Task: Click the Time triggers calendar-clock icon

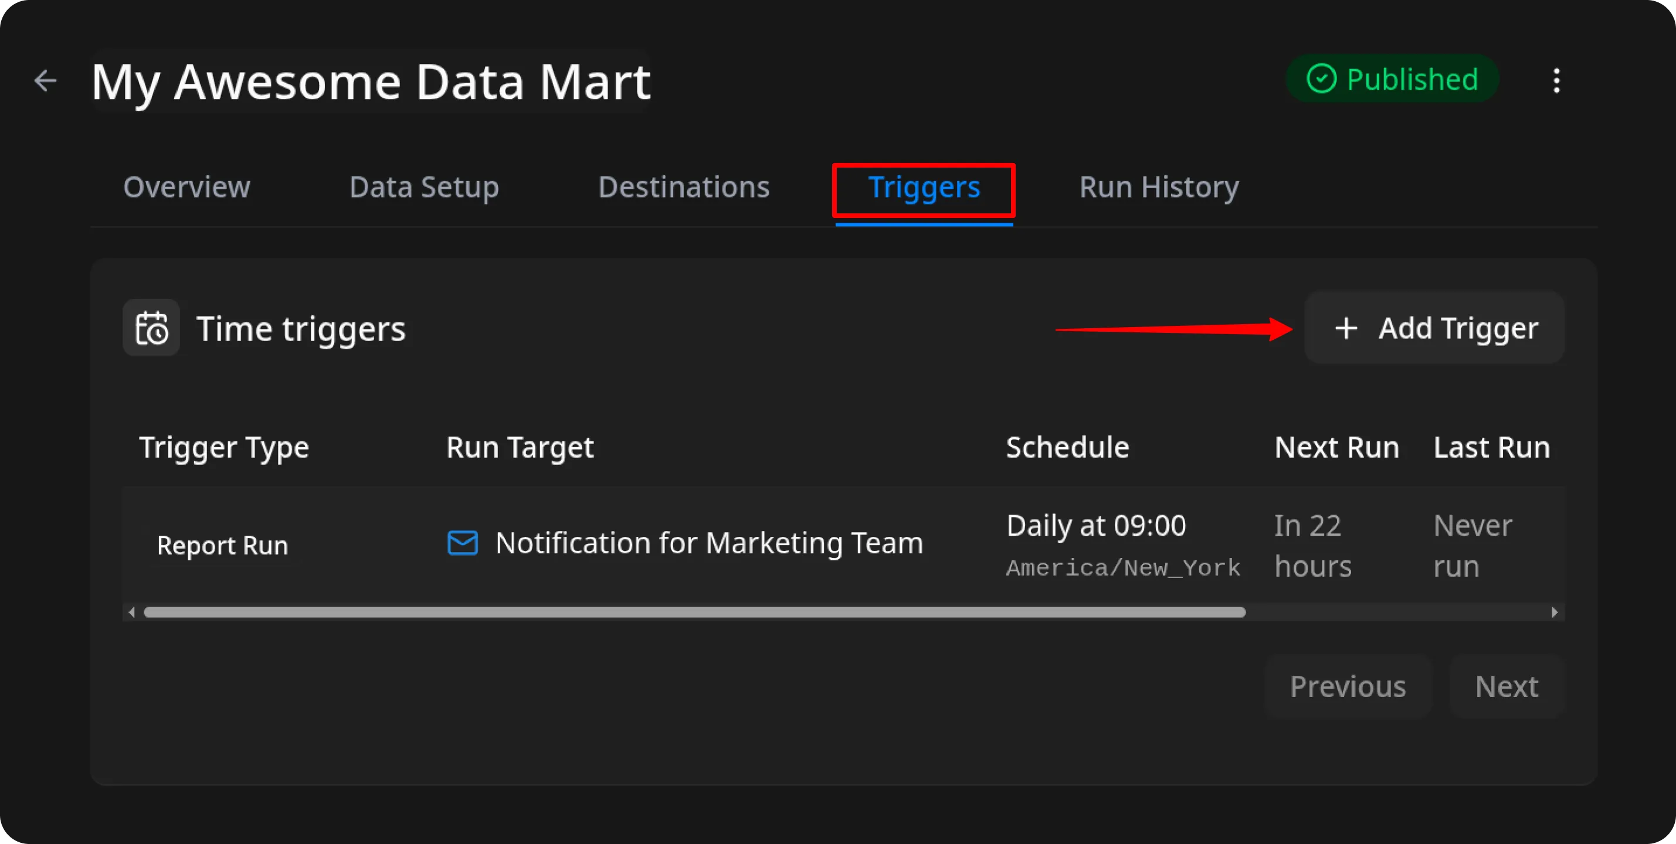Action: (x=151, y=328)
